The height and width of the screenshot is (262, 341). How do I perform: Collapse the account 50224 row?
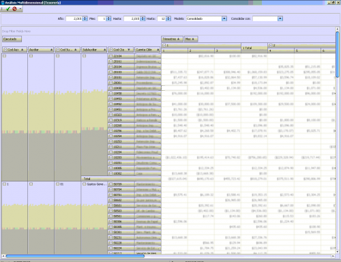click(110, 248)
